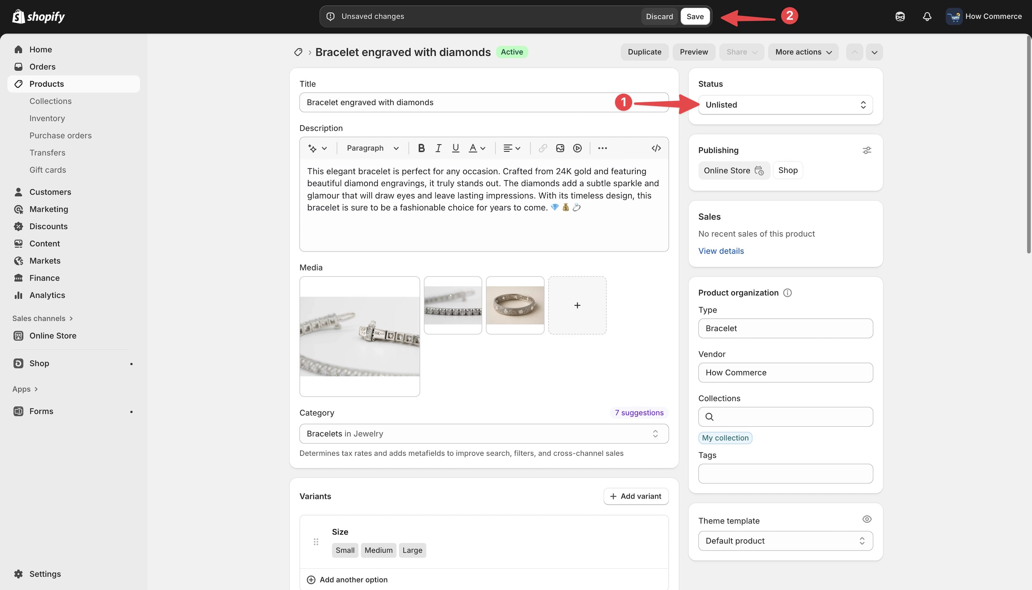Open Marketing in the sidebar
1032x590 pixels.
click(74, 209)
